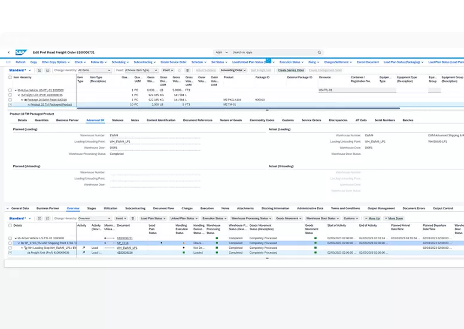Collapse the Freight Unit (Prof) 4100009036 node
The width and height of the screenshot is (464, 329).
(19, 95)
